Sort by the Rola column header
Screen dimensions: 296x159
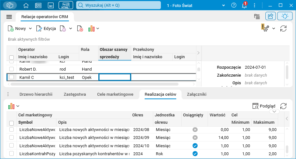point(88,53)
